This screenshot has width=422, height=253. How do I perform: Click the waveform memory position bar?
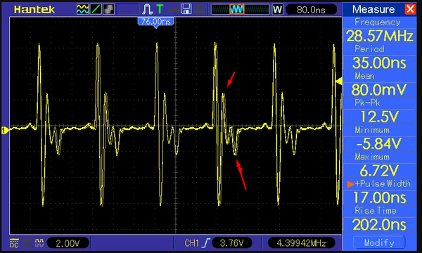[240, 10]
